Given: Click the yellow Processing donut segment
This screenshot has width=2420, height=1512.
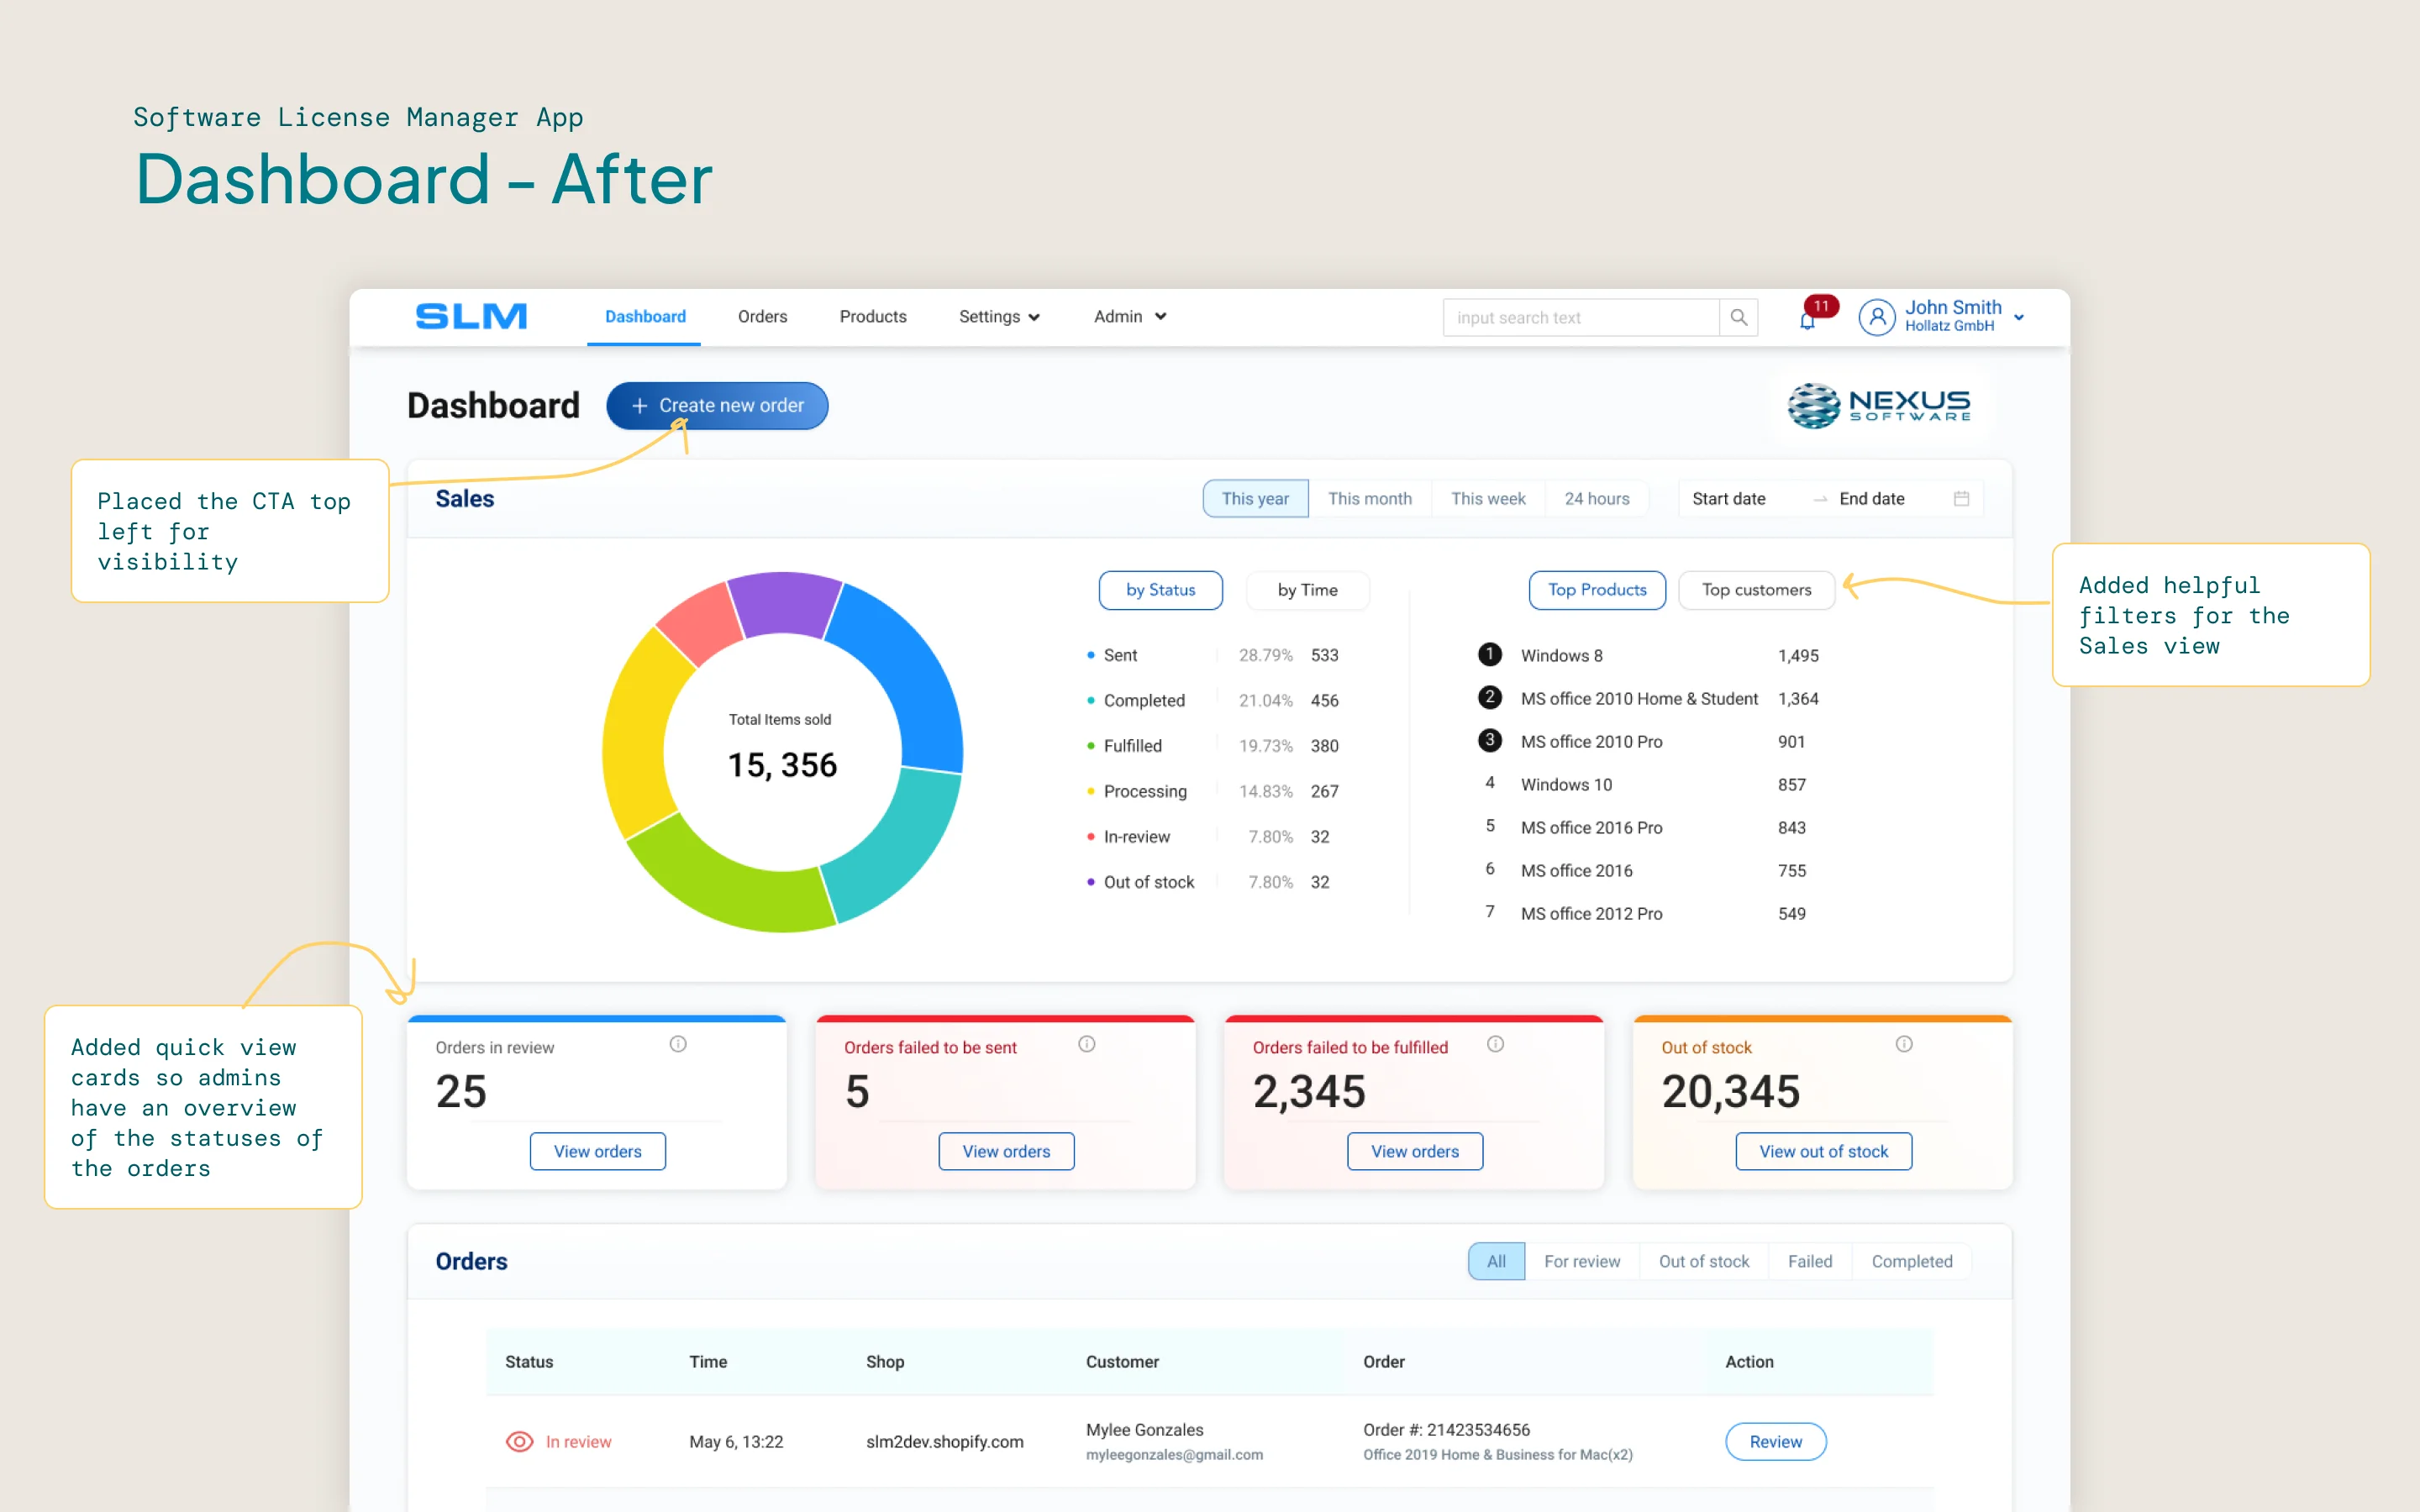Looking at the screenshot, I should 636,738.
